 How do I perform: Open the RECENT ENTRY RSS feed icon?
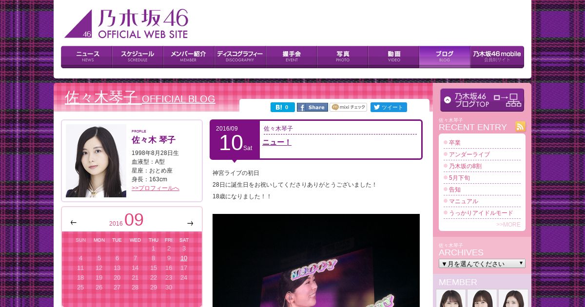(x=521, y=127)
